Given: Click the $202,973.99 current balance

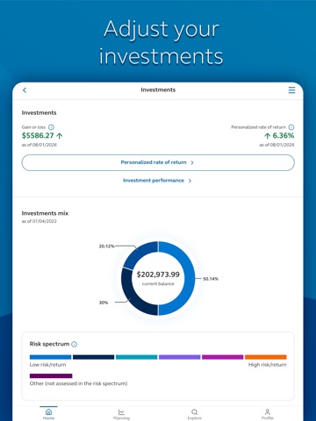Looking at the screenshot, I should click(x=158, y=275).
